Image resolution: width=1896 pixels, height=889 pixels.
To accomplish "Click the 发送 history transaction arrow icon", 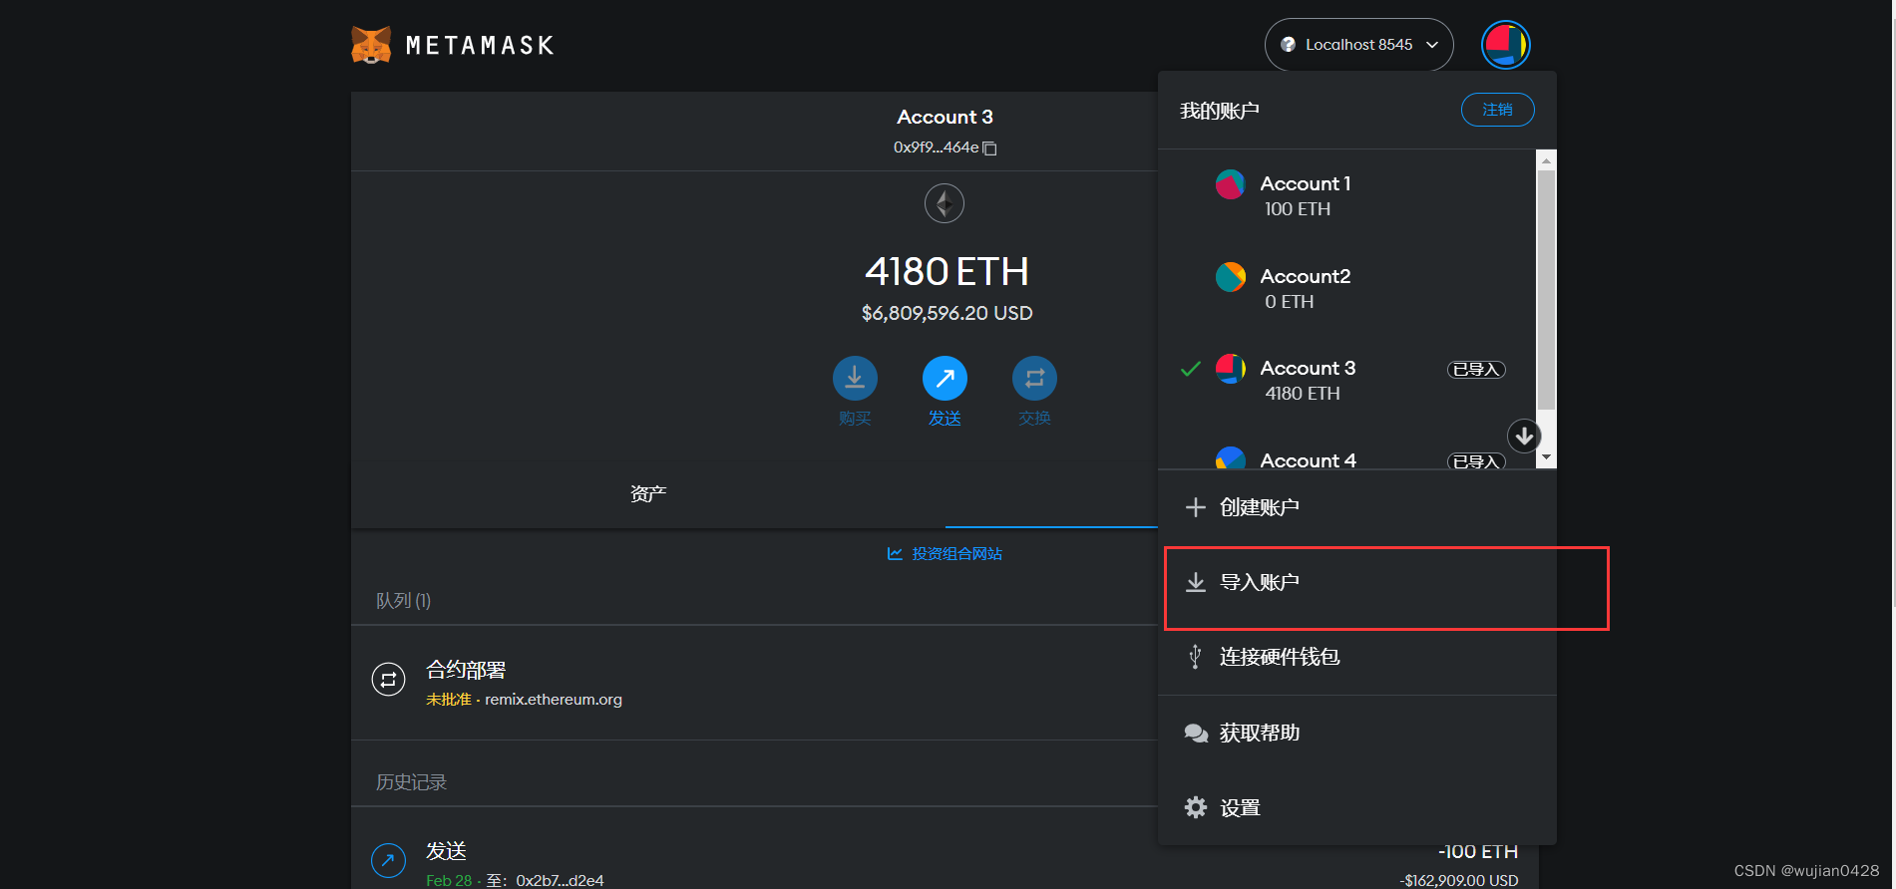I will coord(388,860).
